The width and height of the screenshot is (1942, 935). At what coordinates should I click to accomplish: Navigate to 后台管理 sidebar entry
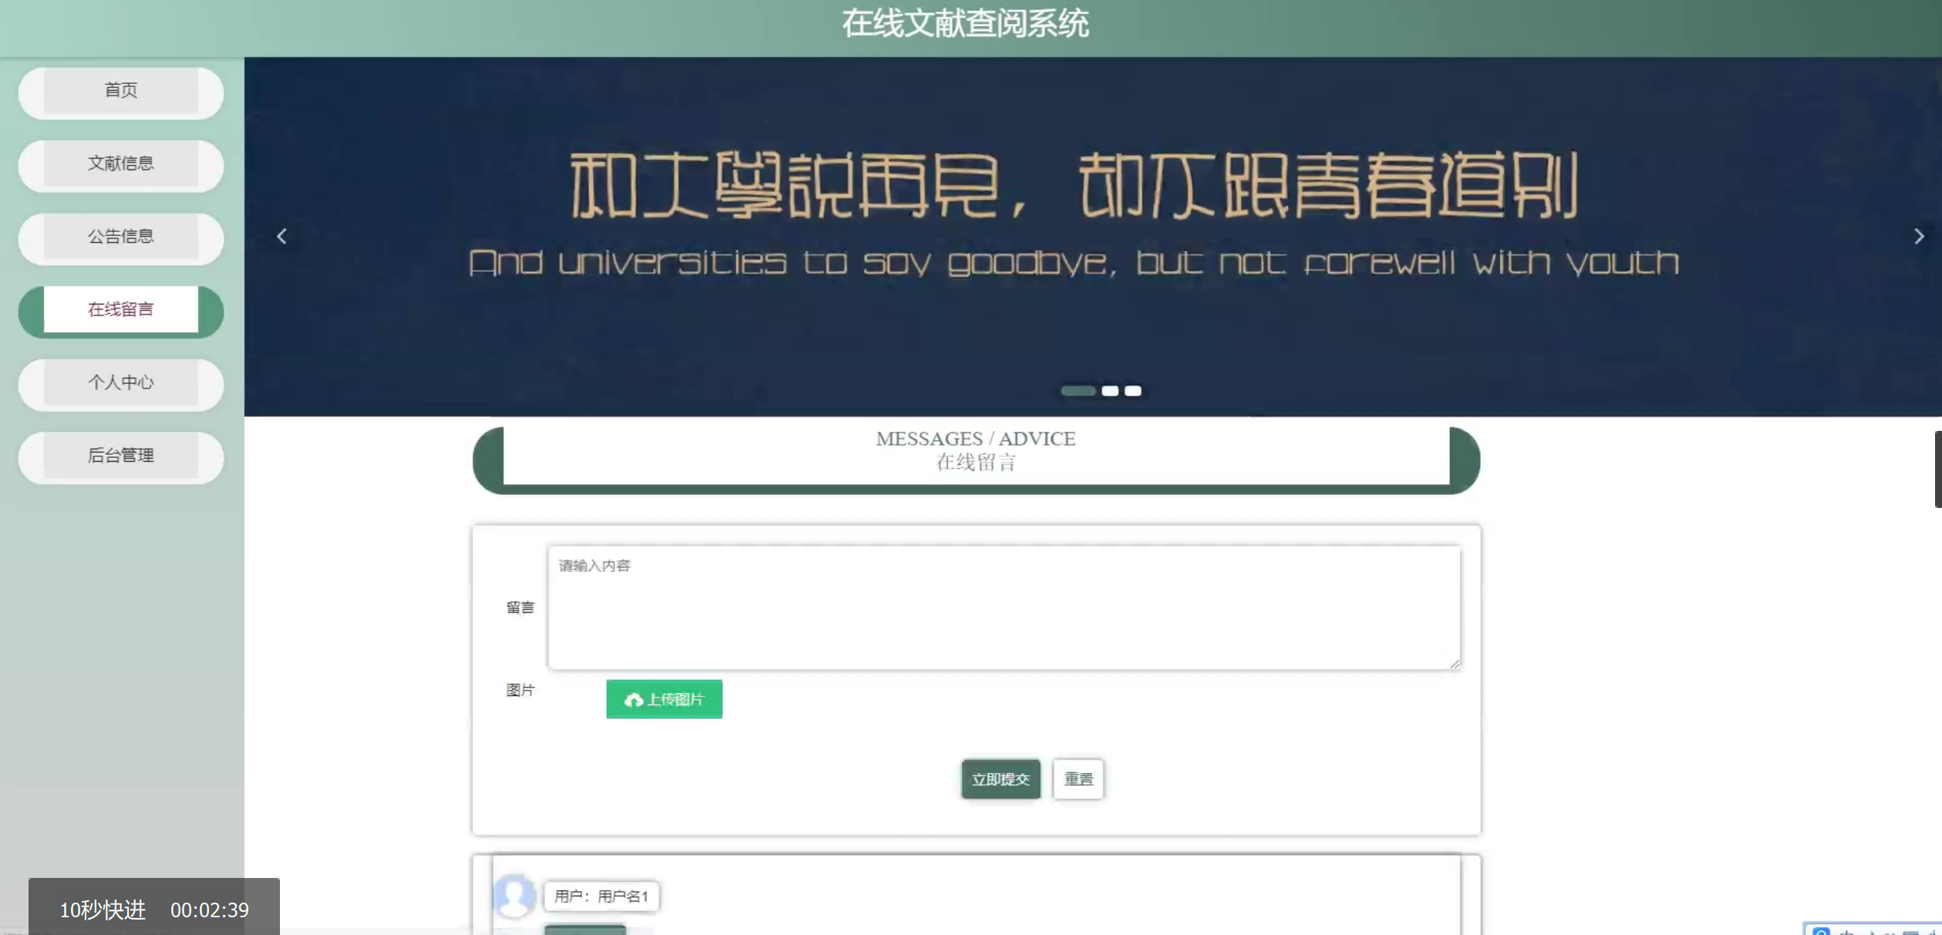[121, 456]
